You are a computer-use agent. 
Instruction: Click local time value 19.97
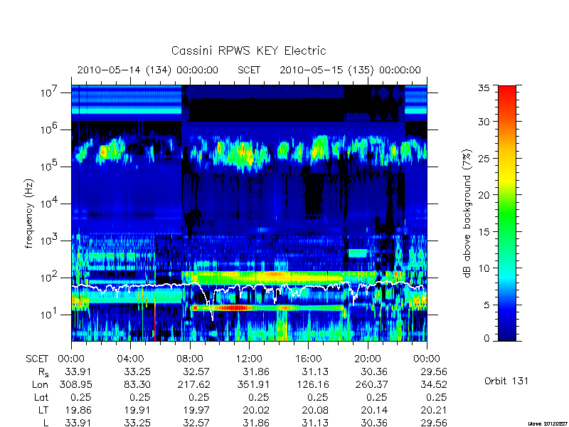[x=196, y=411]
